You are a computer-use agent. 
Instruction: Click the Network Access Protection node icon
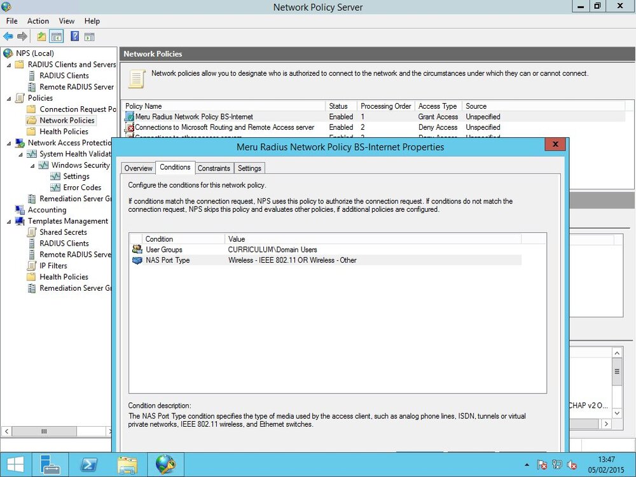(x=20, y=142)
